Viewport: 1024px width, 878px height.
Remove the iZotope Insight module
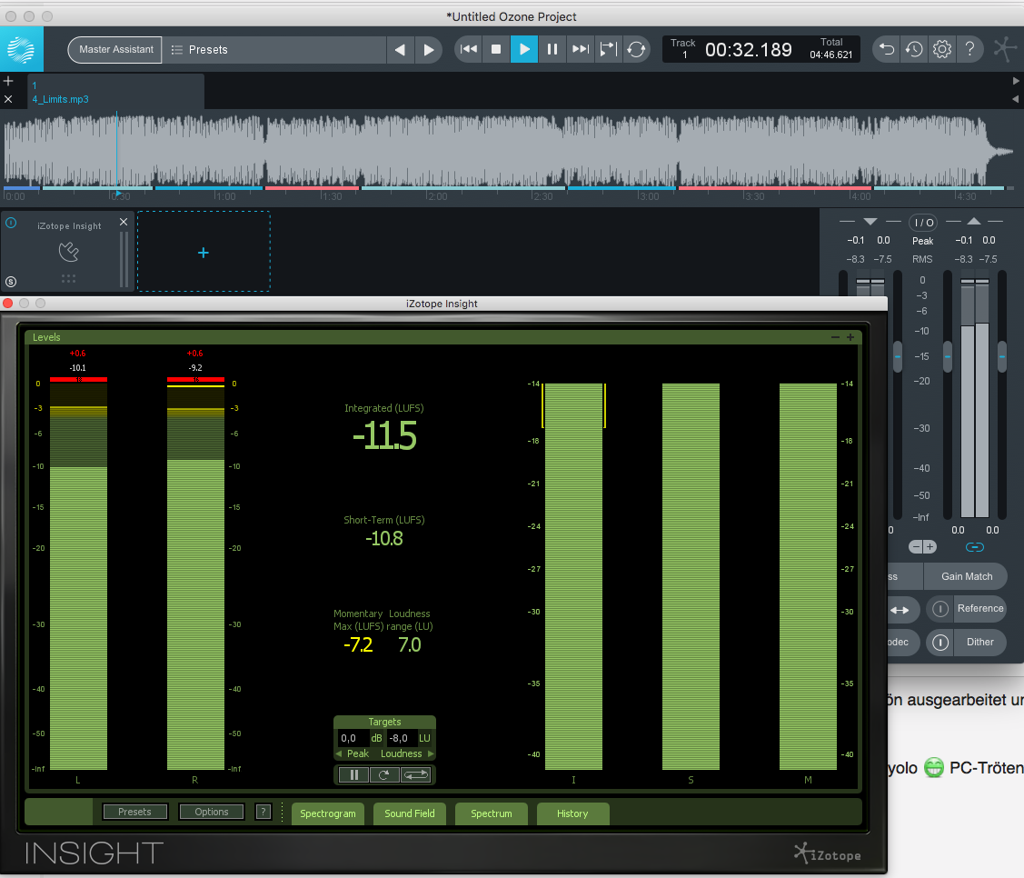(124, 222)
